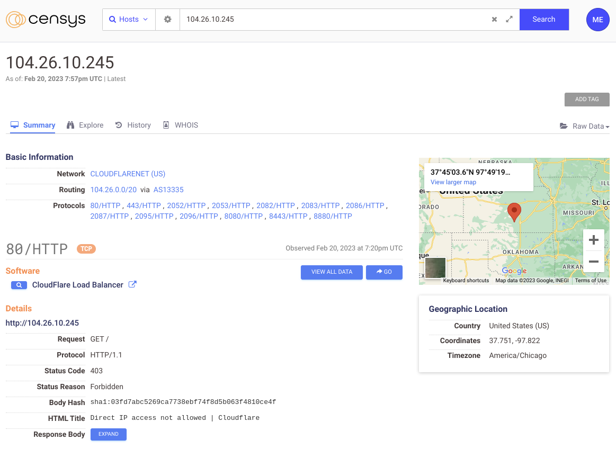Expand search box with arrows icon
616x449 pixels.
tap(509, 20)
